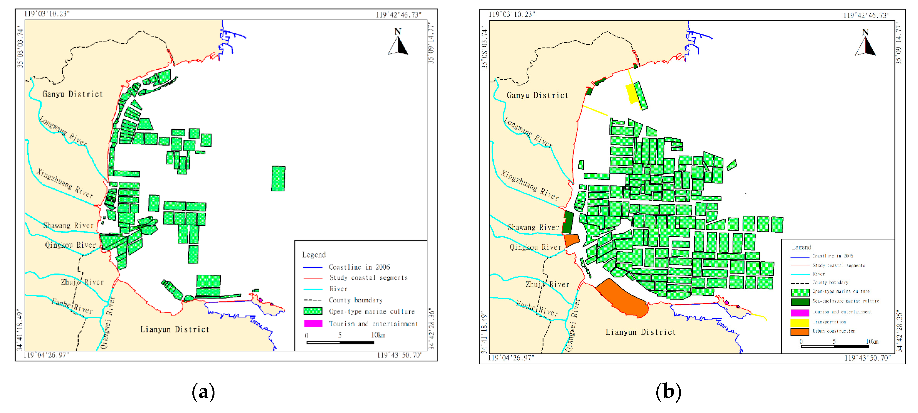Click the 'Lianyun District' label in map (a)
Viewport: 918px width, 413px height.
pyautogui.click(x=175, y=329)
